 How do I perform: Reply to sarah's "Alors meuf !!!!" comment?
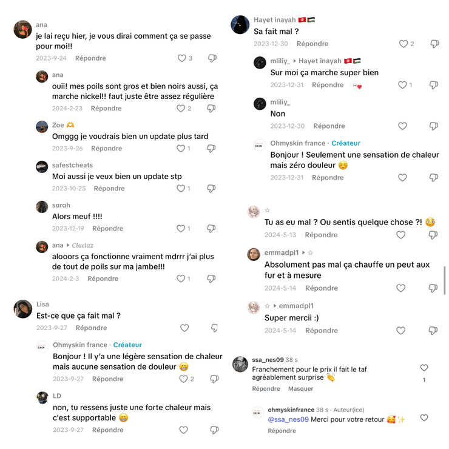coord(107,229)
